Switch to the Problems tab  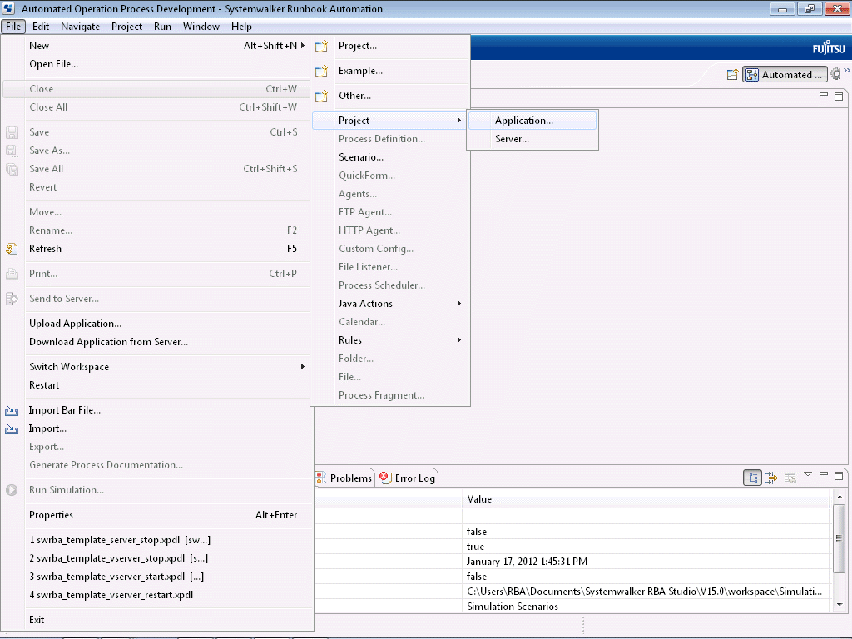coord(345,478)
